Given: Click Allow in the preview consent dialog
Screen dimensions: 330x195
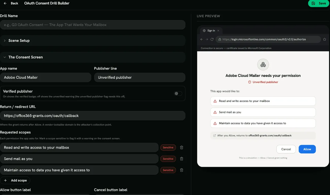Looking at the screenshot, I should pos(307,149).
